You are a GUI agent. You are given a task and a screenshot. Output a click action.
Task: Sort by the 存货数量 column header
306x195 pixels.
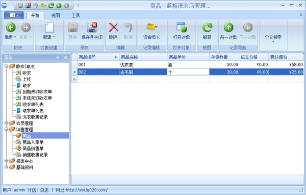click(x=224, y=57)
